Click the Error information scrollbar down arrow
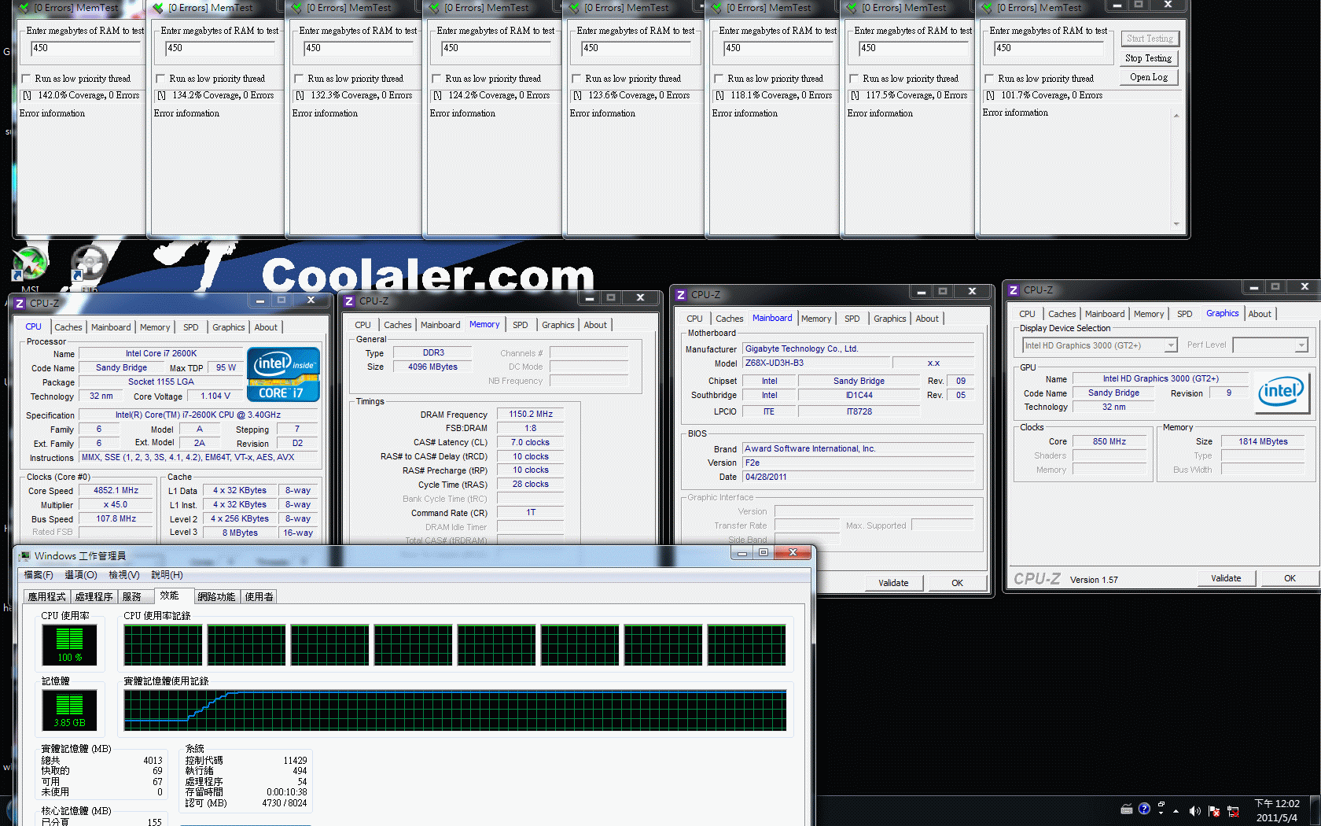The width and height of the screenshot is (1321, 826). (x=1176, y=224)
